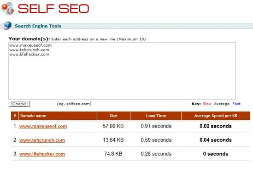Image resolution: width=253 pixels, height=173 pixels.
Task: Click the Slow key label
Action: coord(207,104)
